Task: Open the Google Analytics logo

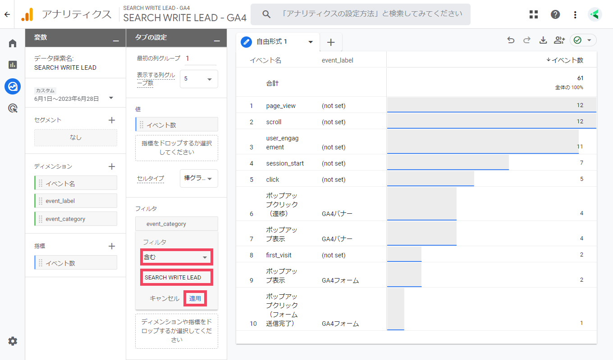Action: pyautogui.click(x=27, y=14)
